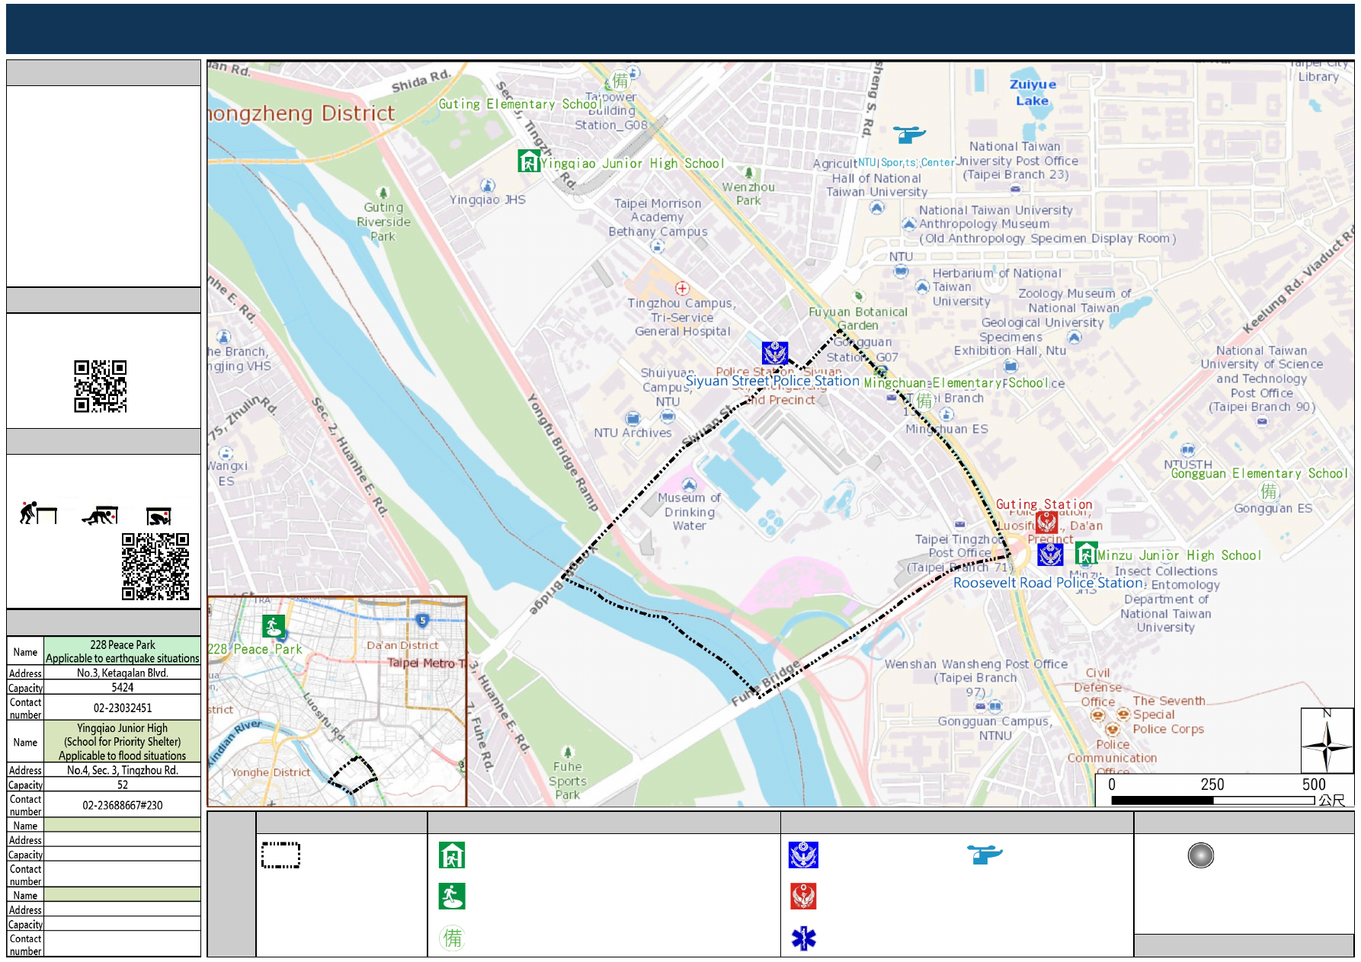Click the large QR code below the earthquake icons
Screen dimensions: 1361x962
point(155,567)
